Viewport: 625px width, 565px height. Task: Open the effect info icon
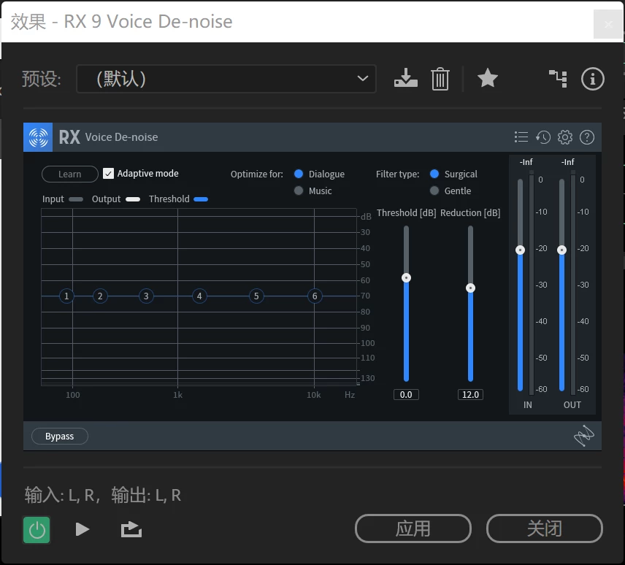(592, 79)
